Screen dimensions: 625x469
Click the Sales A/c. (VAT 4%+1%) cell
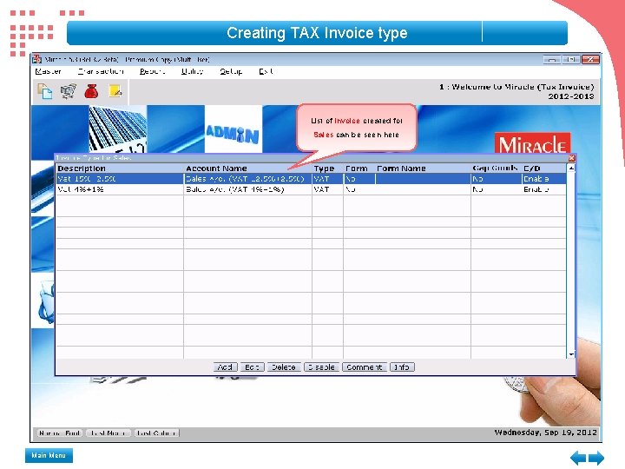point(247,189)
